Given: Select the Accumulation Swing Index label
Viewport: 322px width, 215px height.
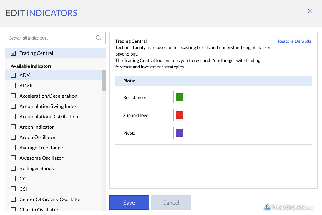Looking at the screenshot, I should (x=48, y=106).
